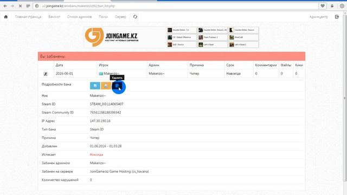Viewport: 347px width, 195px height.
Task: Open the Банлист menu item
Action: tap(54, 17)
